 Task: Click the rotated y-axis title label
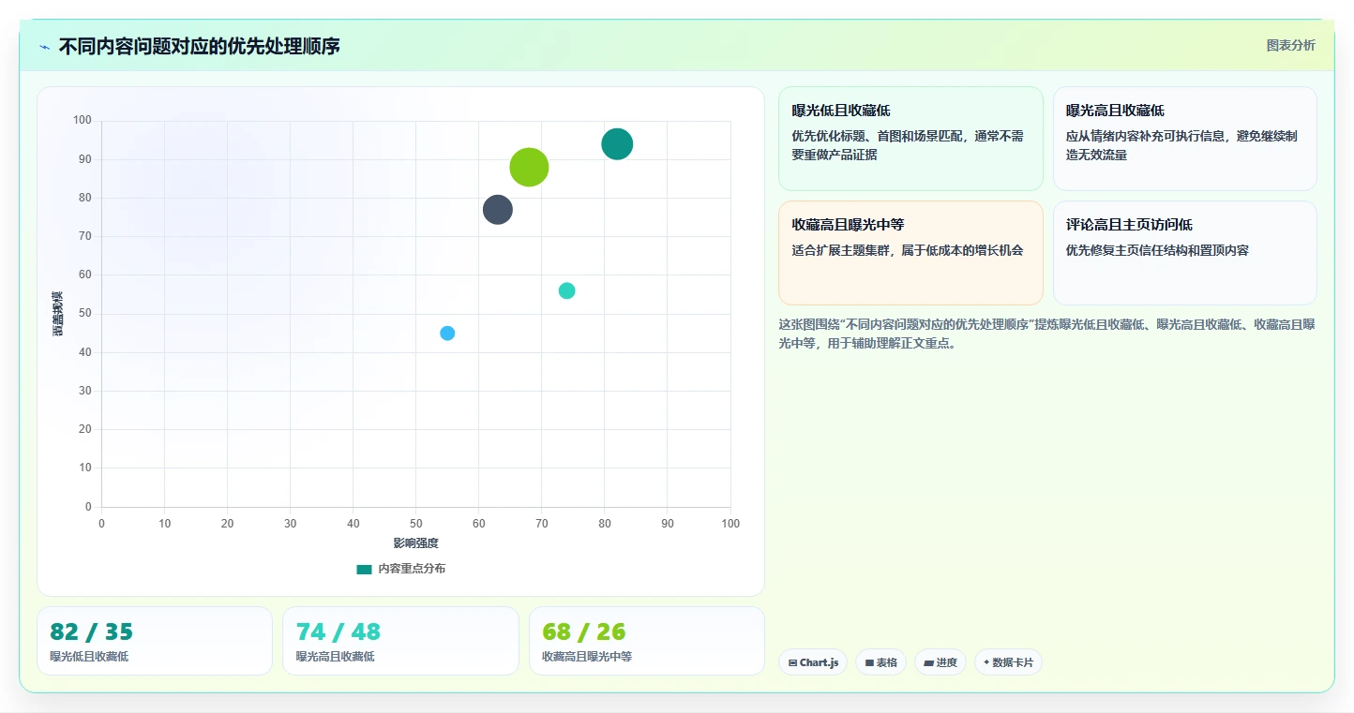pos(57,314)
